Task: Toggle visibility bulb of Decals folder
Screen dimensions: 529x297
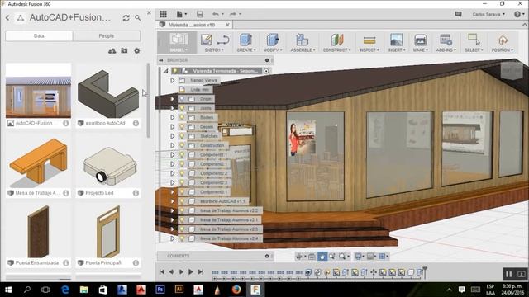Action: (x=182, y=127)
